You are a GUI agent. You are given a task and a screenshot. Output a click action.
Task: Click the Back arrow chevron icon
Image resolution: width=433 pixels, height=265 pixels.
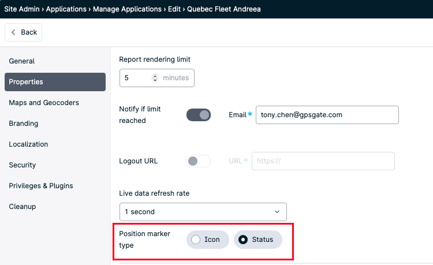(13, 32)
